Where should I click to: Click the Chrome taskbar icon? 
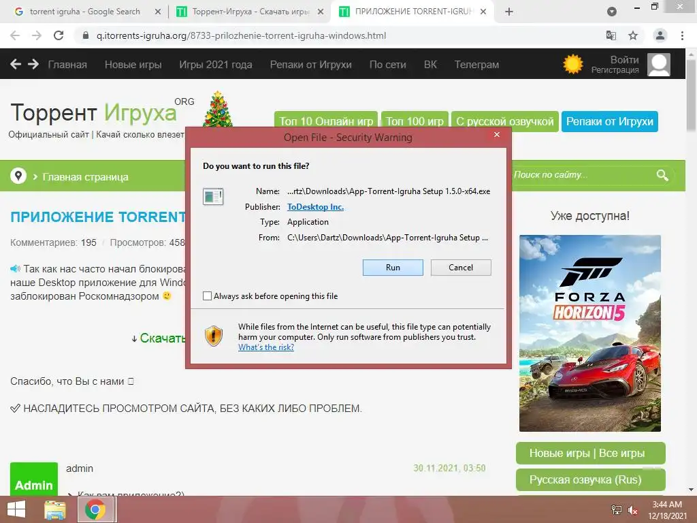tap(95, 509)
